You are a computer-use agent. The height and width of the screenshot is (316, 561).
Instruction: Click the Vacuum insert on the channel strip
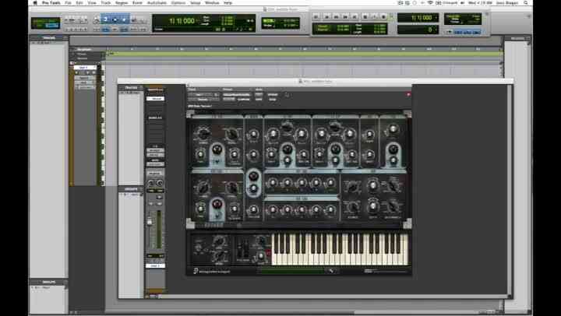coord(155,98)
